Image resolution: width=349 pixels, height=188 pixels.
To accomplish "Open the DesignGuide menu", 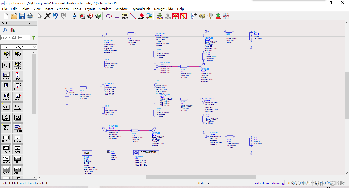I will point(163,9).
